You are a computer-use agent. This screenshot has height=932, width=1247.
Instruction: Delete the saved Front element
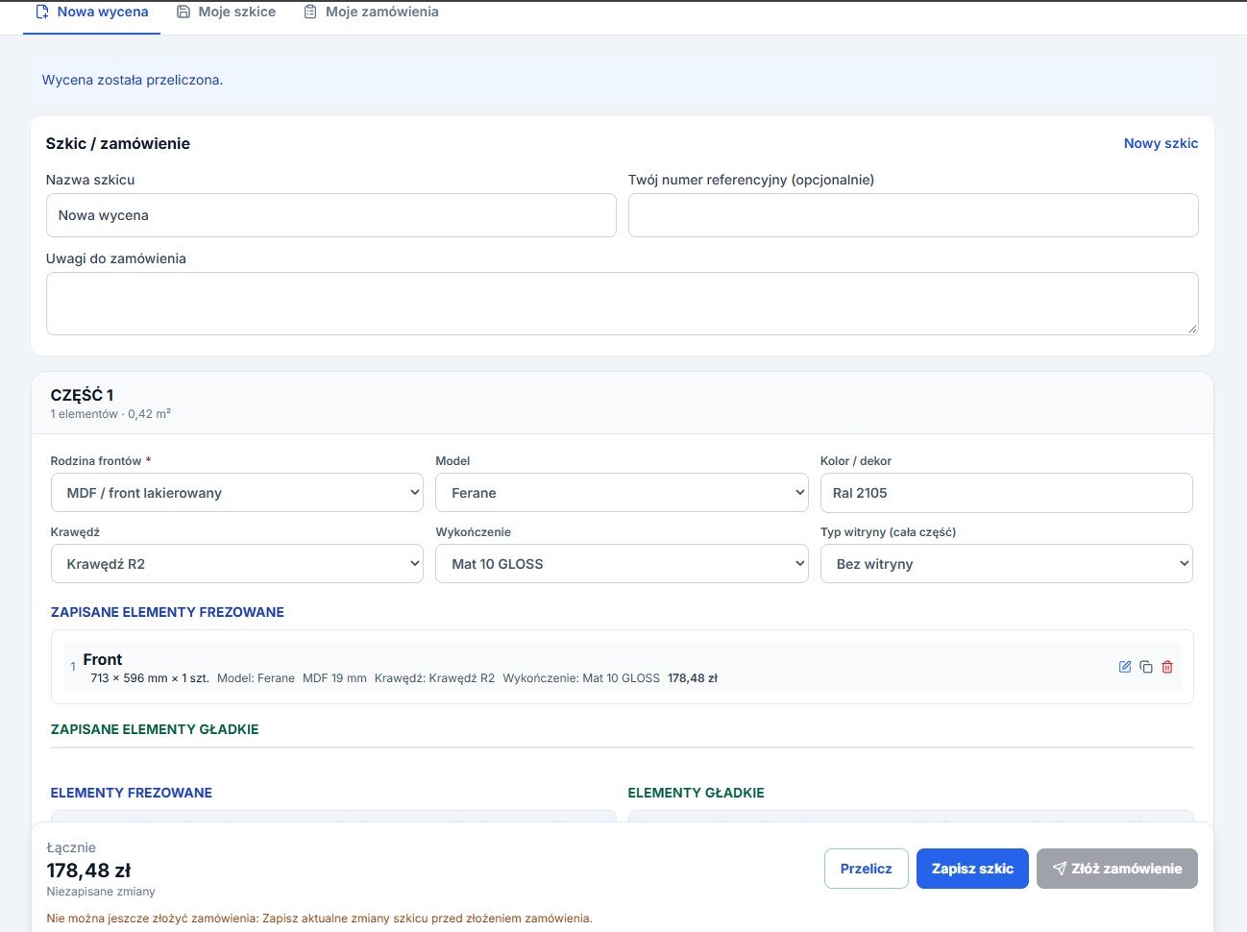tap(1167, 667)
